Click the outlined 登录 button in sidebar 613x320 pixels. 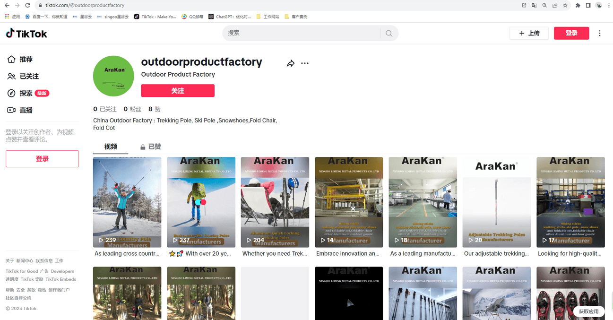pyautogui.click(x=42, y=159)
